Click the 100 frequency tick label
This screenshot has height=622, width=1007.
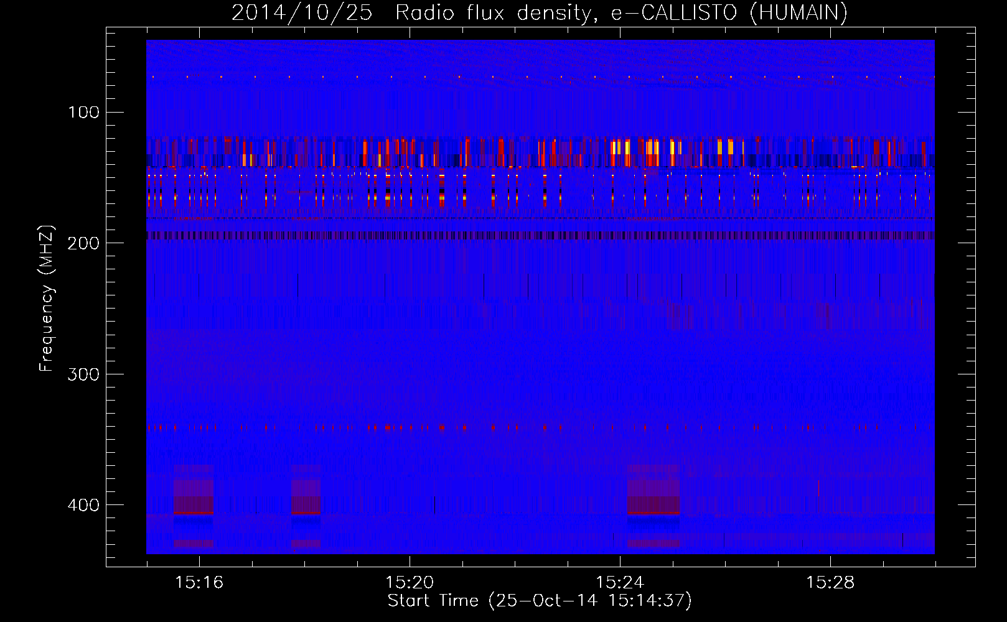coord(84,113)
